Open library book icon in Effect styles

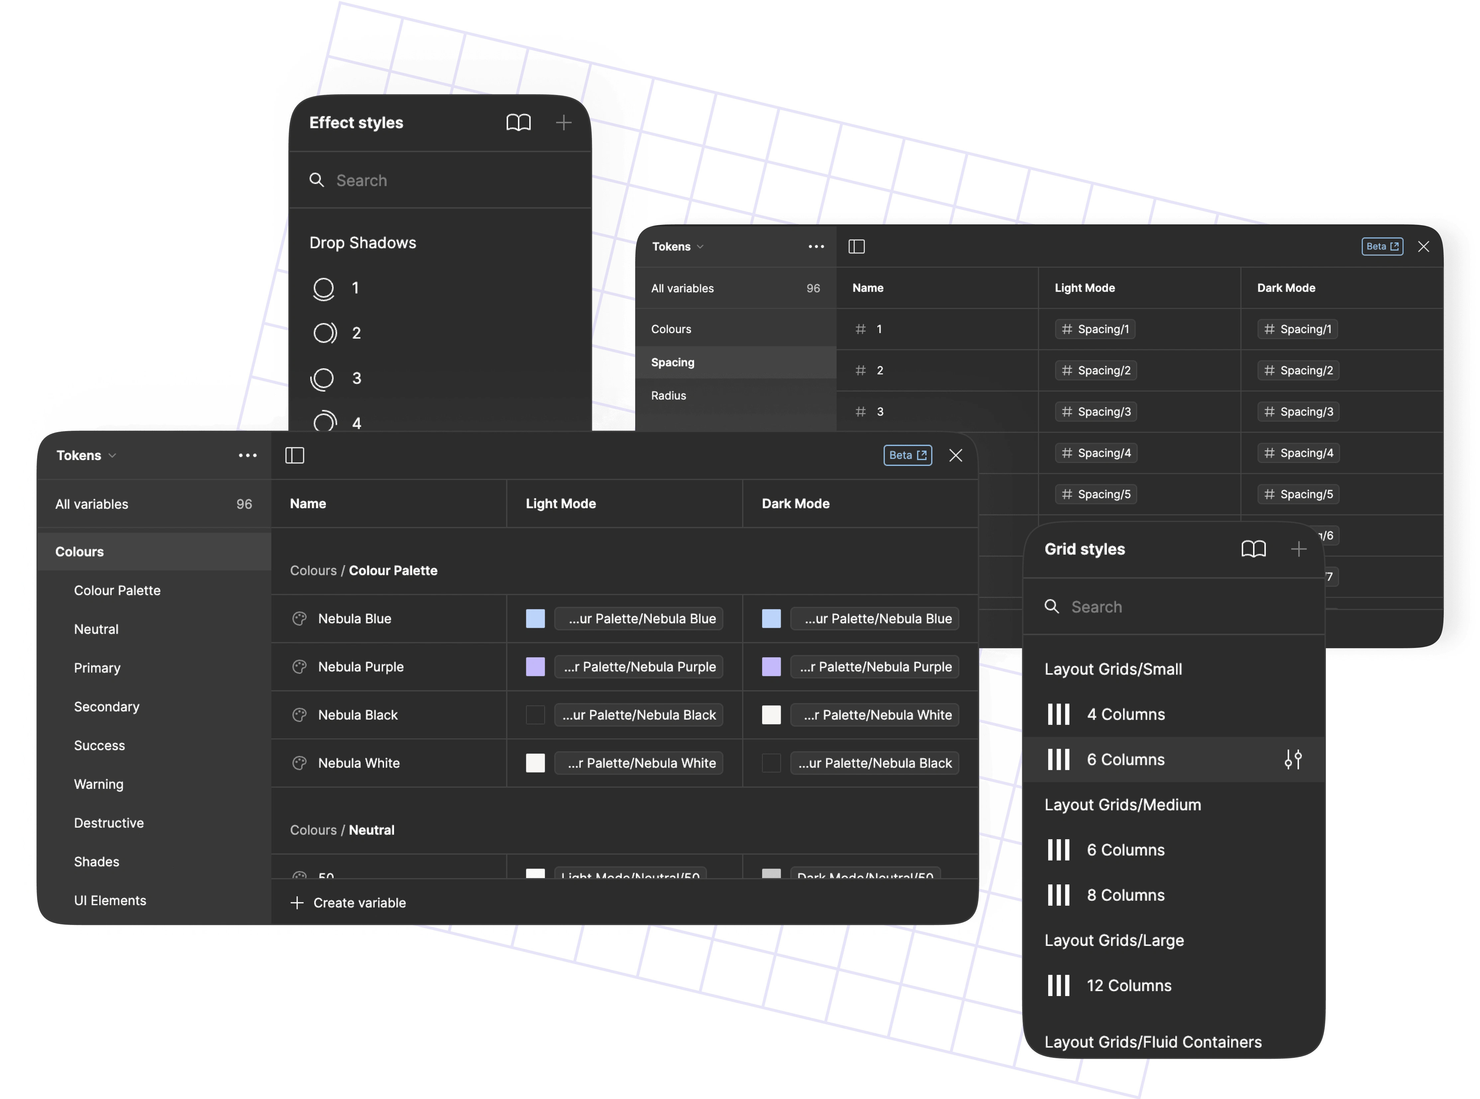click(x=518, y=123)
